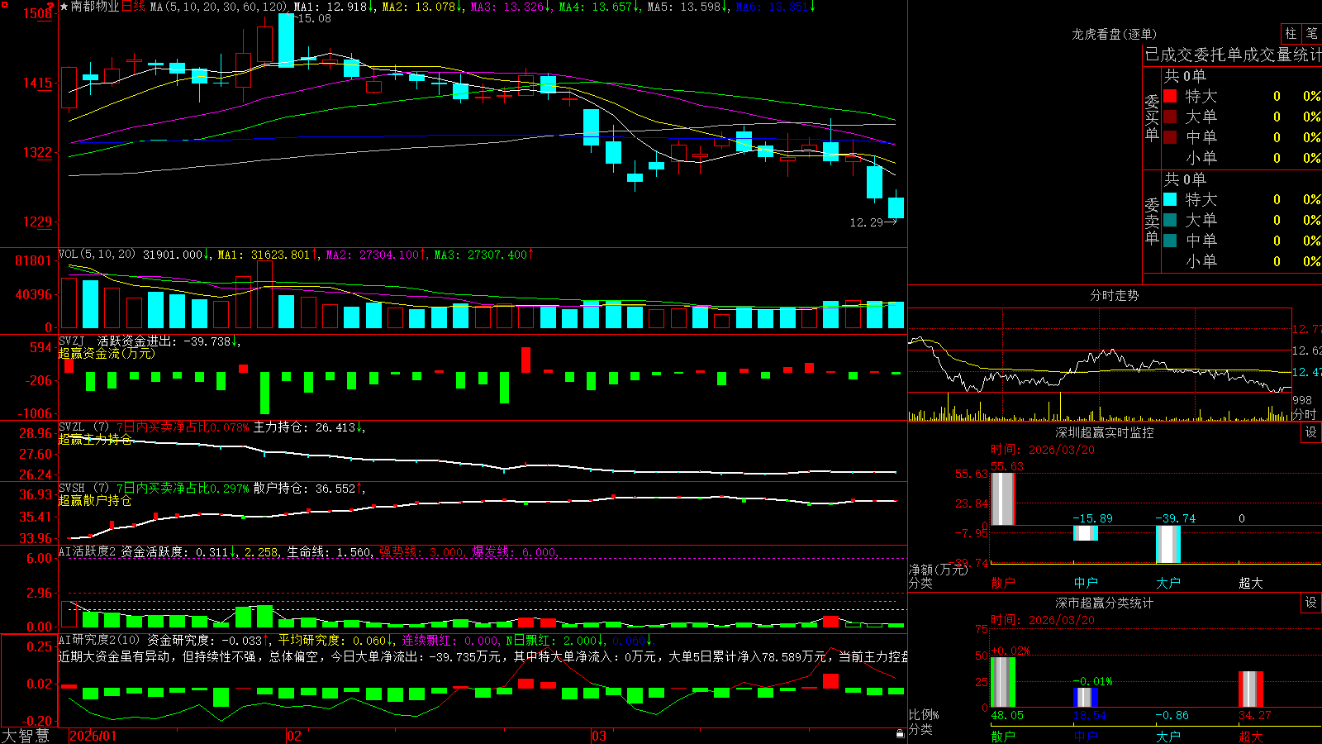Click 超赢散户持仓 label
This screenshot has height=744, width=1322.
pyautogui.click(x=95, y=500)
